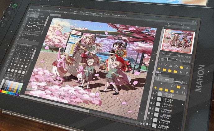Click the '>' arrow in navigator folder row
This screenshot has height=131, width=214.
(181, 72)
